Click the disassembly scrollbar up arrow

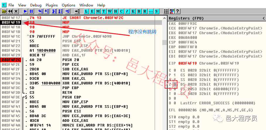point(164,18)
